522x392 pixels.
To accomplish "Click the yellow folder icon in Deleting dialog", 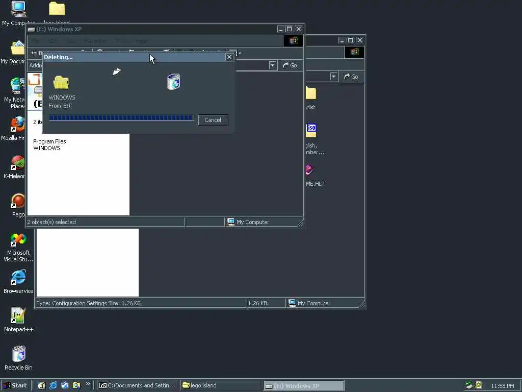I will point(61,82).
